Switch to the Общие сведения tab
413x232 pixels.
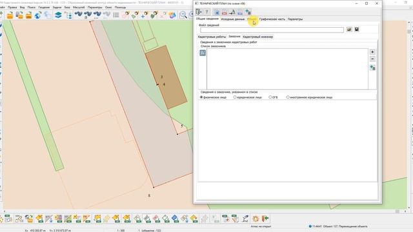click(x=207, y=19)
